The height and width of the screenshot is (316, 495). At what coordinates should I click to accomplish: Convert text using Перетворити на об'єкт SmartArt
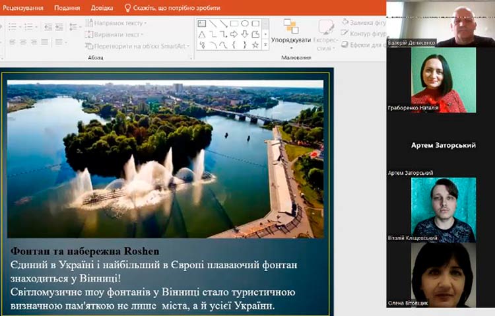[135, 46]
